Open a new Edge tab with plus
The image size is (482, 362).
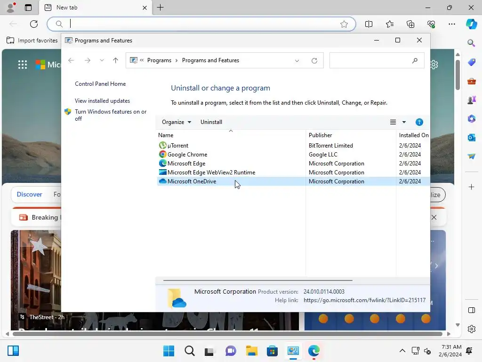[160, 8]
